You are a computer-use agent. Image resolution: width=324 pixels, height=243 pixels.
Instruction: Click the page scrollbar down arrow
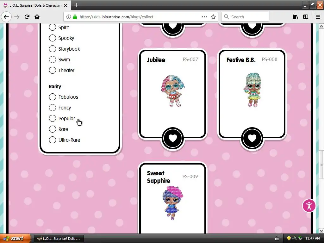[x=321, y=231]
